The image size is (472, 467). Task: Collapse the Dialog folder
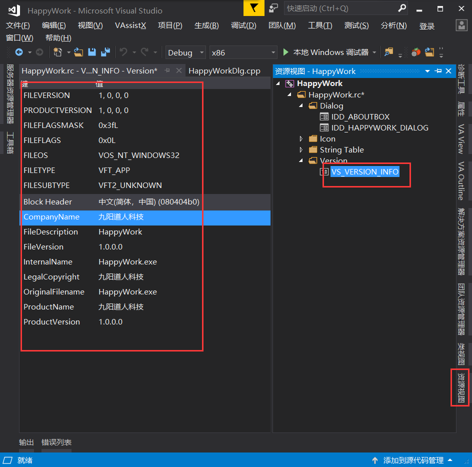(300, 105)
